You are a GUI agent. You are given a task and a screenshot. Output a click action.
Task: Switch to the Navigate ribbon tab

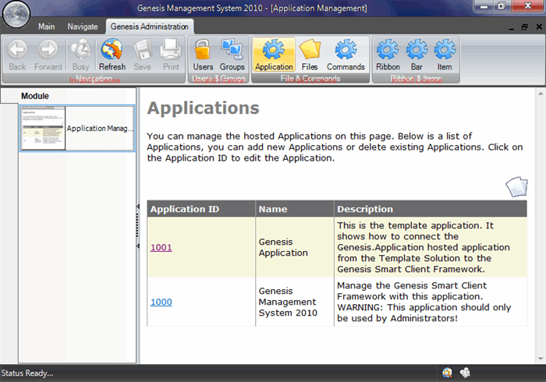83,27
